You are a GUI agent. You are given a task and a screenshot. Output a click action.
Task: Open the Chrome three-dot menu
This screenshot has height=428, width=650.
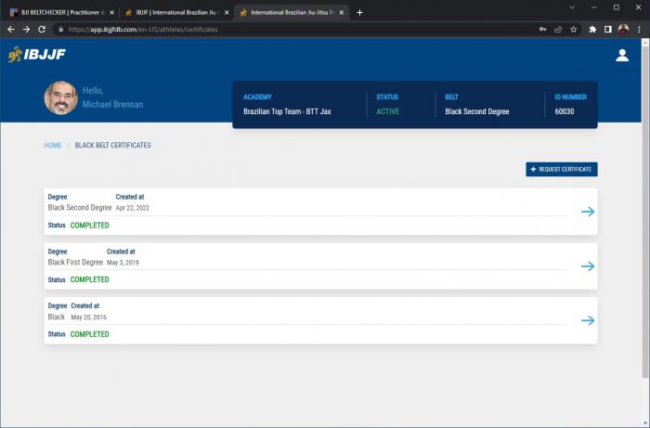point(639,30)
